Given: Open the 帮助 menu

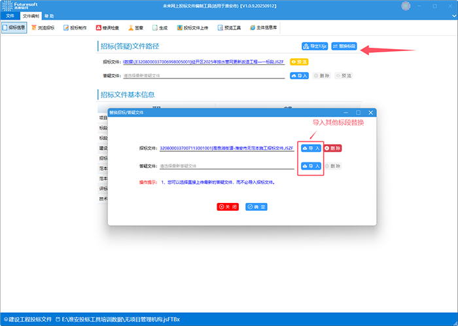Looking at the screenshot, I should pos(49,15).
